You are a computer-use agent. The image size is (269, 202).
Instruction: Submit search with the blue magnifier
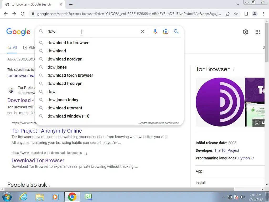pyautogui.click(x=176, y=32)
